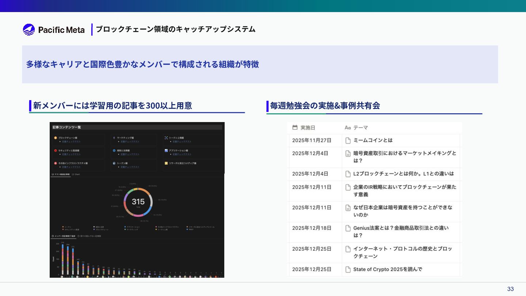Click the red セキュリティと監査編 icon
Image resolution: width=526 pixels, height=296 pixels.
click(55, 151)
